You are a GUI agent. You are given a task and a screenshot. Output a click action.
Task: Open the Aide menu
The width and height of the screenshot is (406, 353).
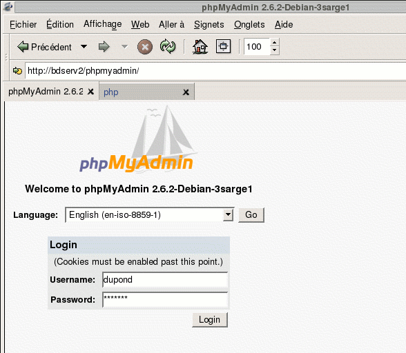point(284,25)
